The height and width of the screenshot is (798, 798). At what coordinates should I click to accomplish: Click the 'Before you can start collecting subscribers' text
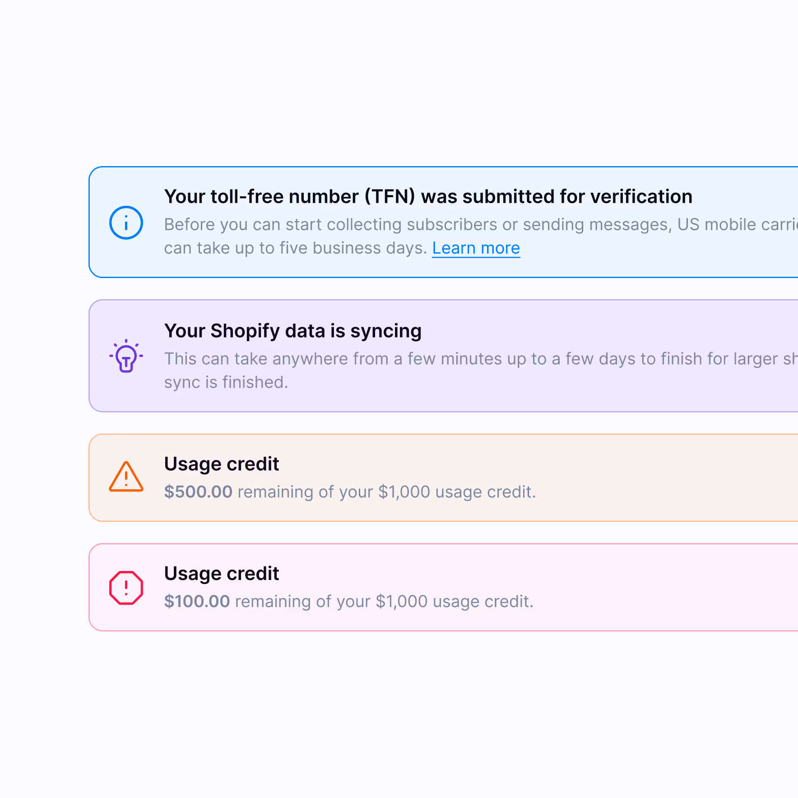tap(481, 225)
